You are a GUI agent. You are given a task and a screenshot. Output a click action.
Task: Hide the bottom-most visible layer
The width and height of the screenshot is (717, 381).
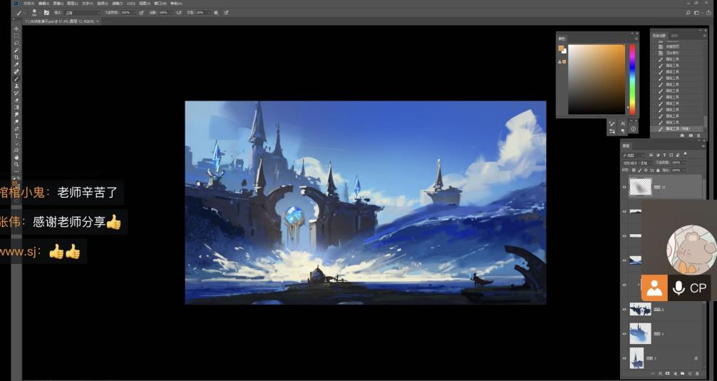(x=624, y=358)
